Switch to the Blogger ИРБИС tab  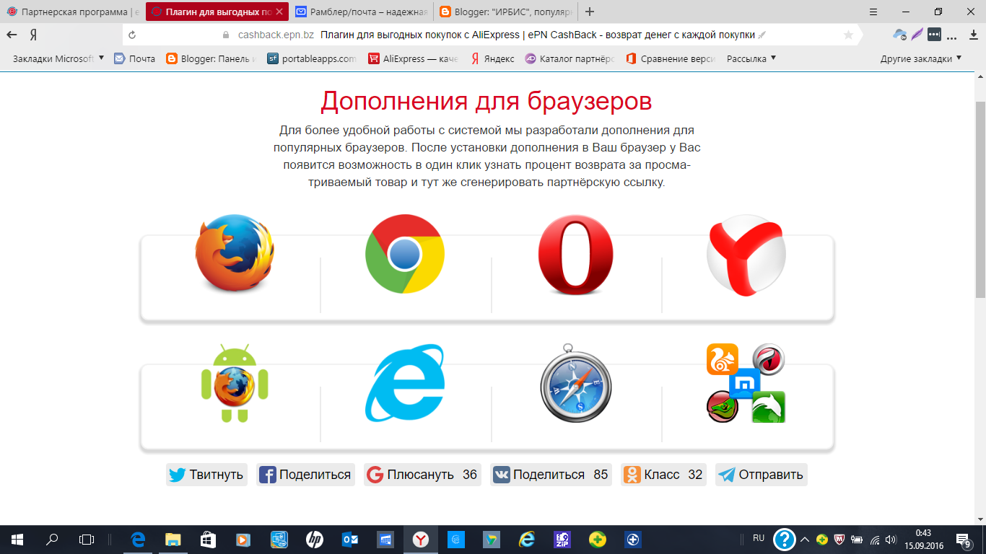[x=505, y=12]
